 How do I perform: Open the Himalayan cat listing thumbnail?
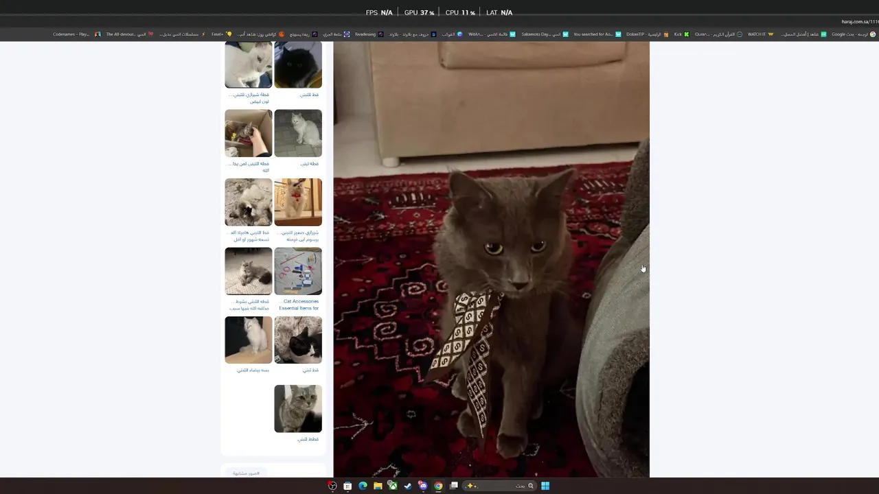coord(249,202)
